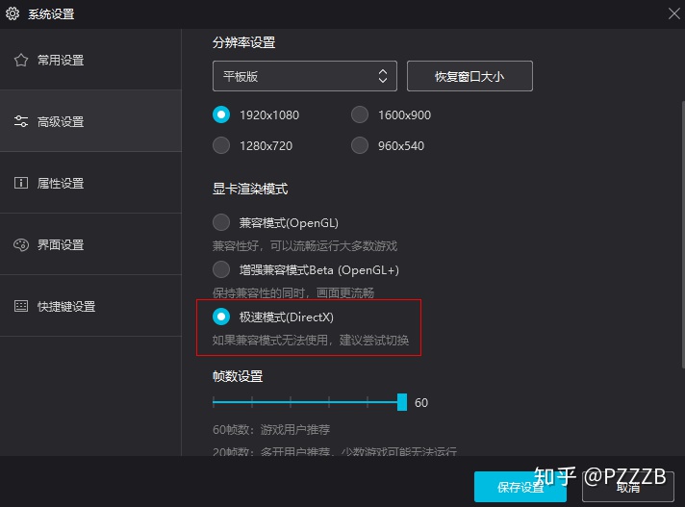Click the frame rate value 60
685x507 pixels.
(x=421, y=403)
